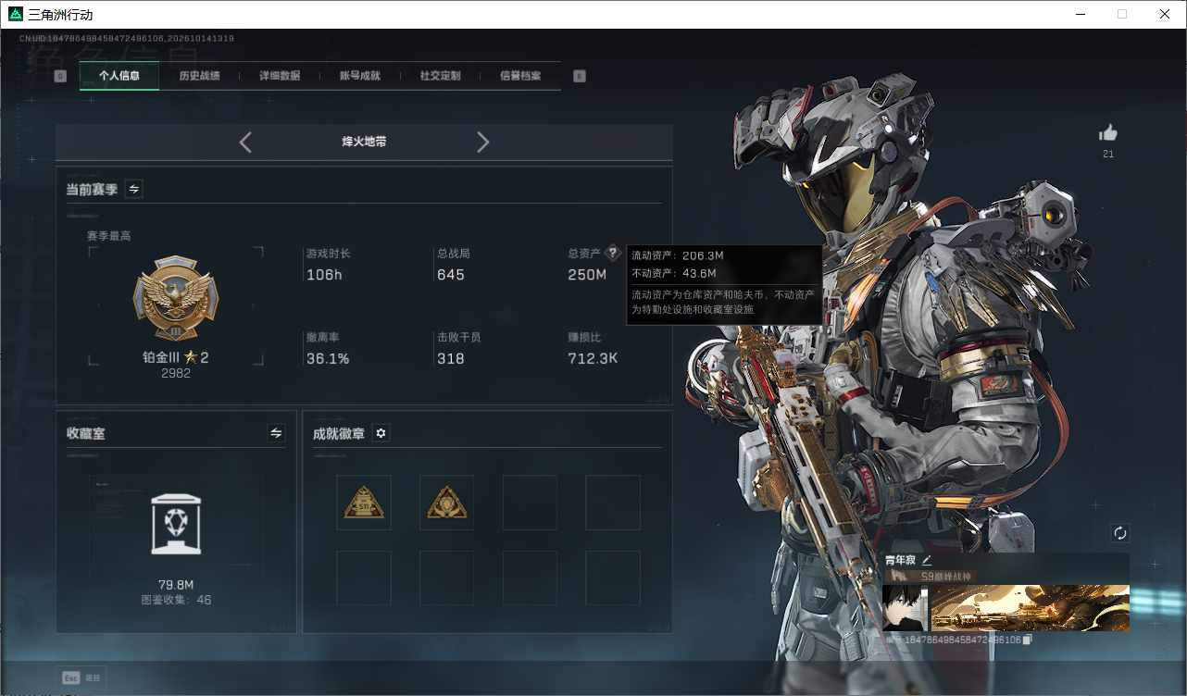Viewport: 1187px width, 696px height.
Task: Click the 击败干员 value 318
Action: (451, 358)
